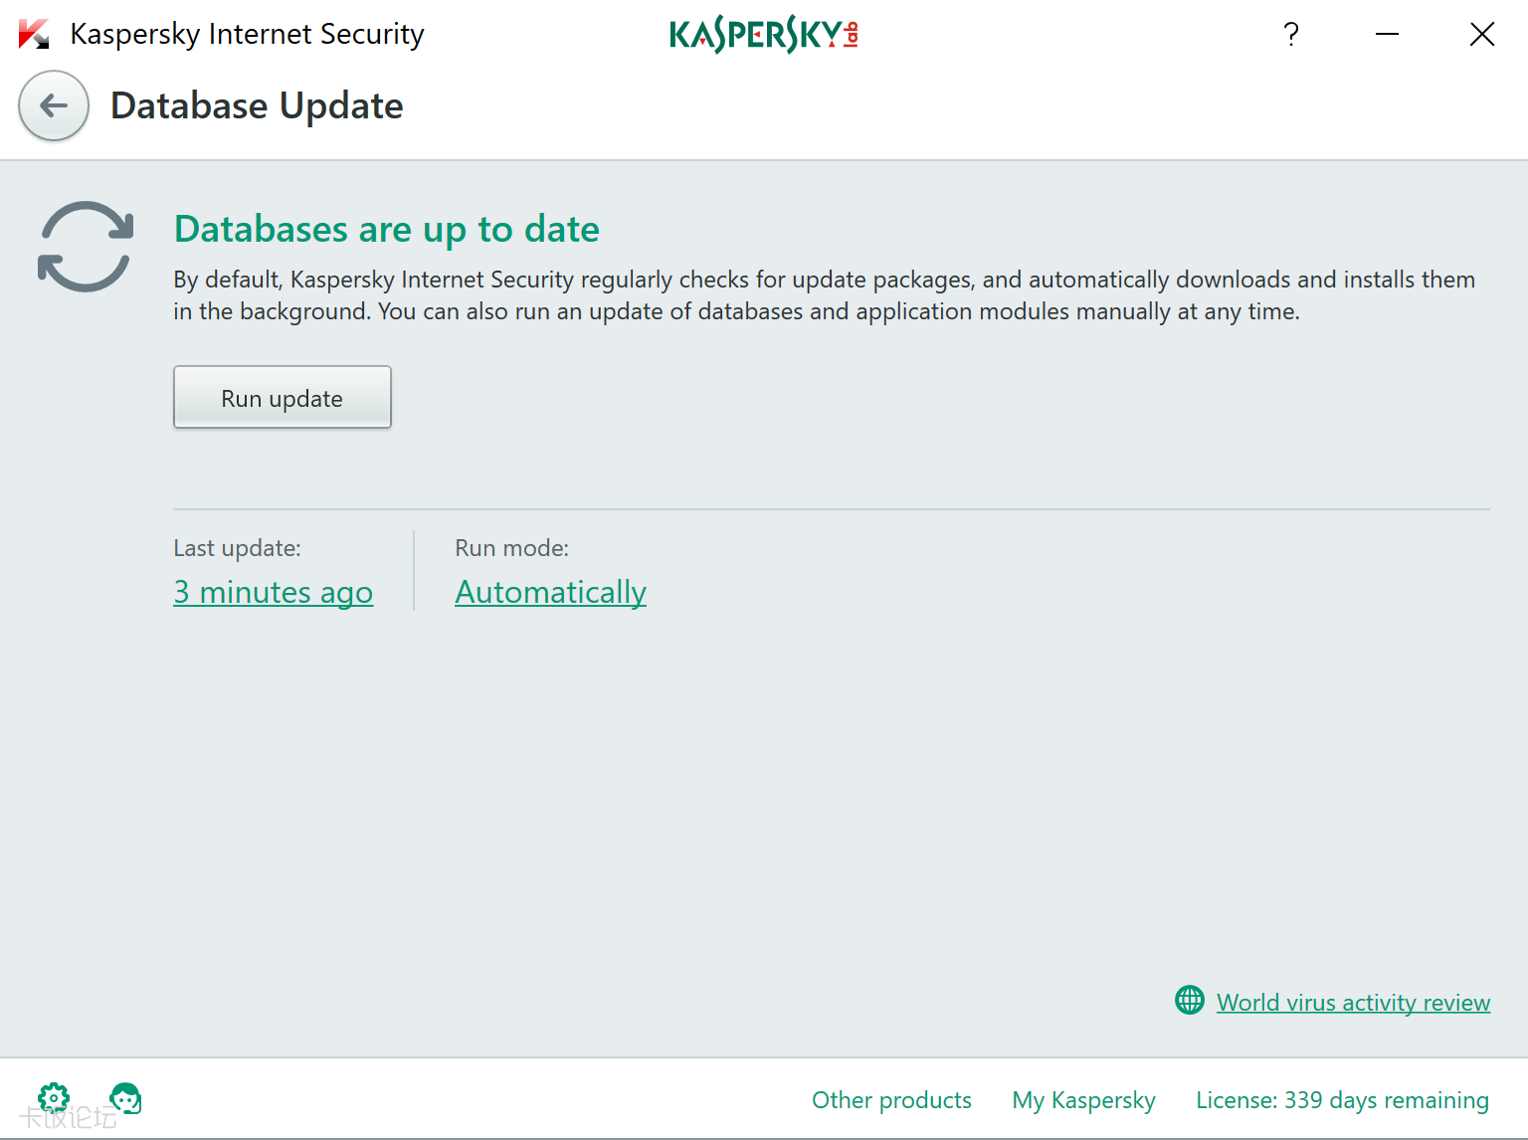1528x1140 pixels.
Task: Go back using the arrow button
Action: point(54,105)
